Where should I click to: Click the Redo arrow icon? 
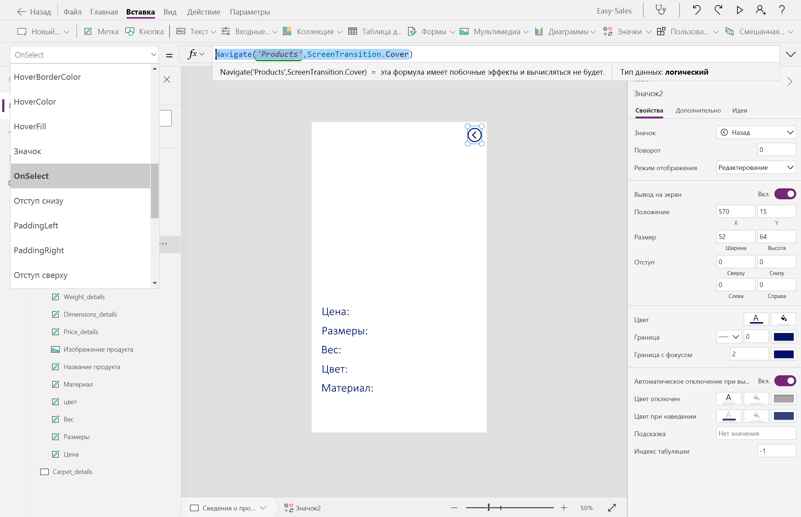(x=718, y=10)
